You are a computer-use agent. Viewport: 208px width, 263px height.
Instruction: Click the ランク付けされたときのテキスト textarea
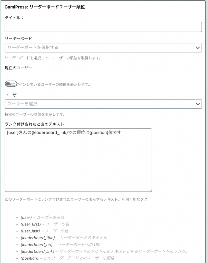(78, 160)
